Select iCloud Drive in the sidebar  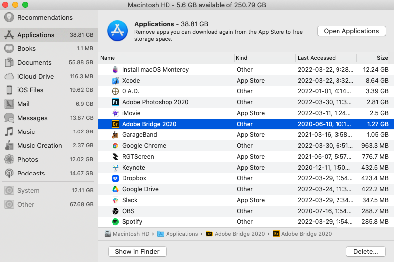pos(35,77)
